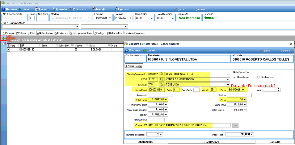
Task: Switch to the 5 Containers tab
Action: coord(62,33)
